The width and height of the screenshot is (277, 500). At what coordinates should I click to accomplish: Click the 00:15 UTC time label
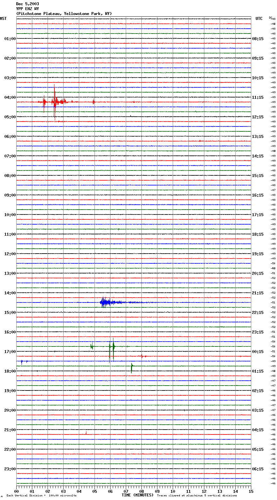tap(258, 352)
